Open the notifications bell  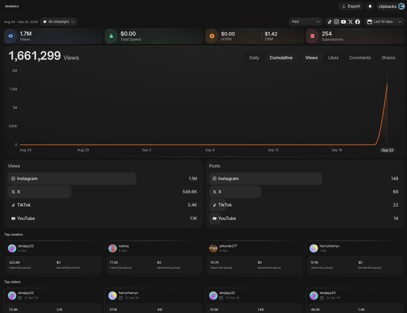click(x=370, y=6)
